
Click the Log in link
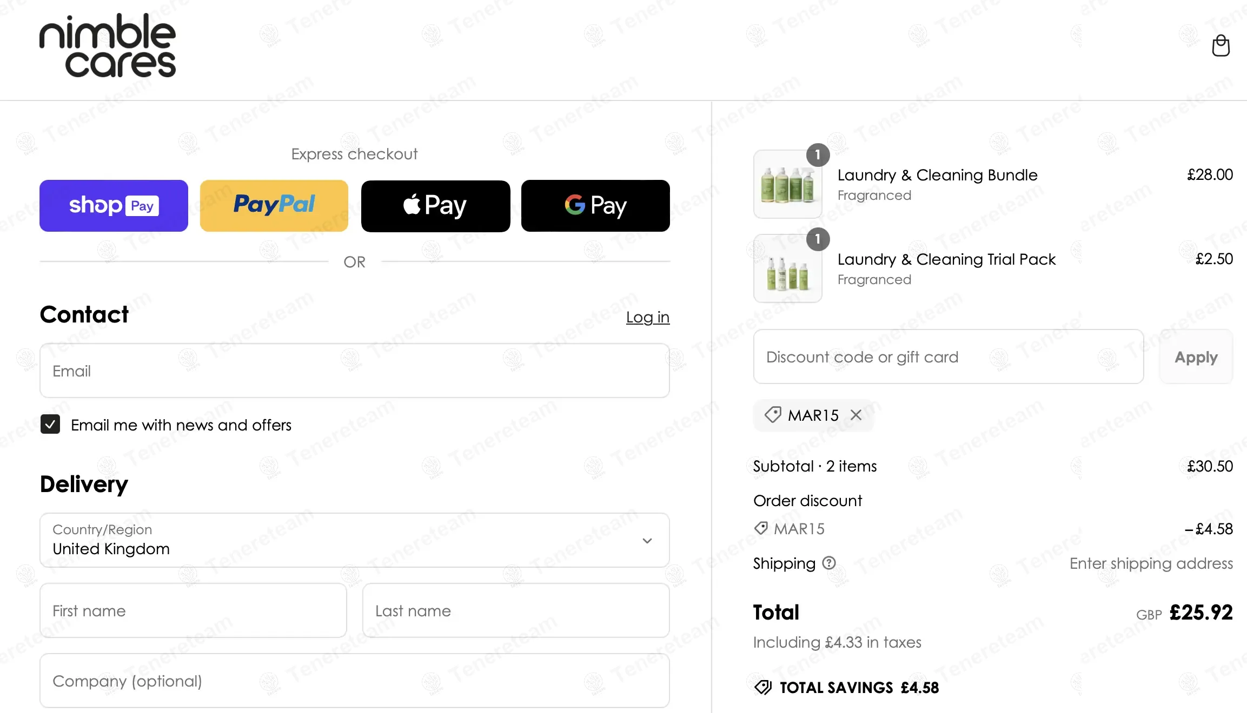click(647, 317)
